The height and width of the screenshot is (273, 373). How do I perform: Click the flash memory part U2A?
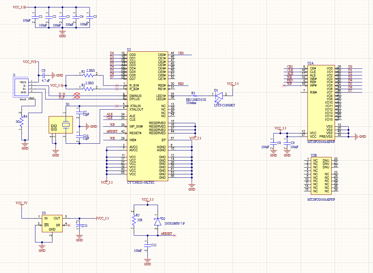[x=322, y=101]
